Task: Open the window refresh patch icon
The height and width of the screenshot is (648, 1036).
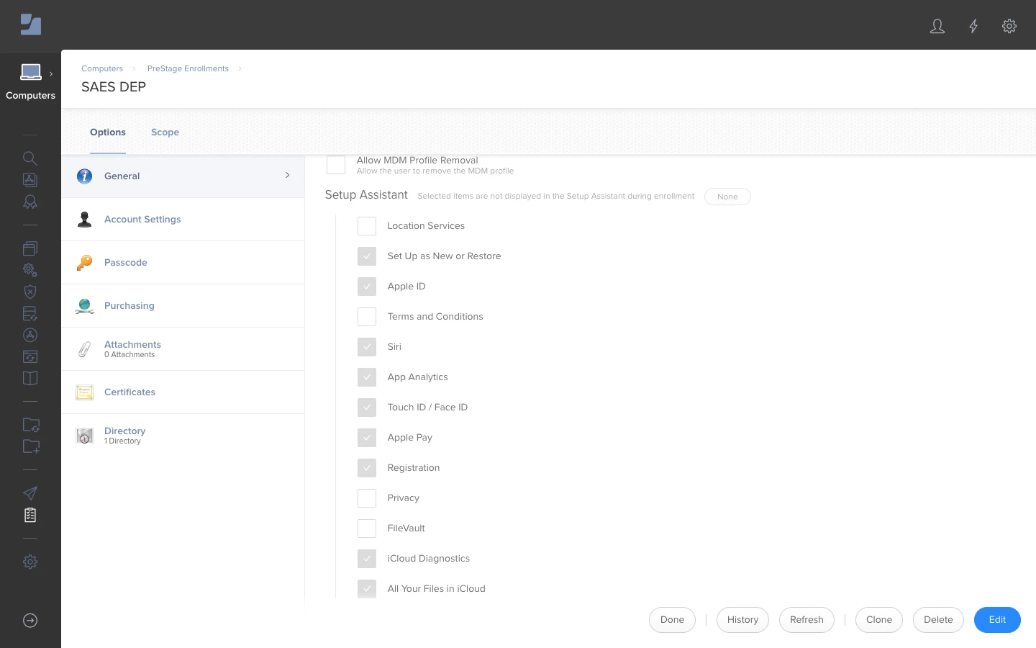Action: click(30, 356)
